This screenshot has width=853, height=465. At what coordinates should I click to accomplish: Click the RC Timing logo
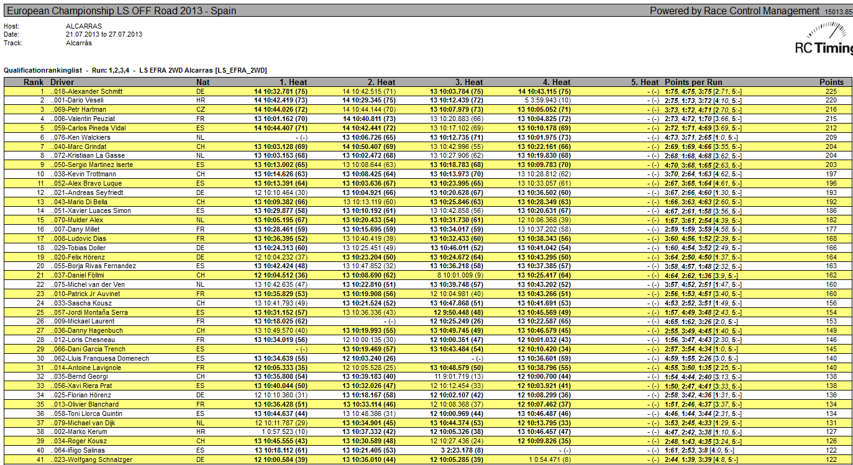[824, 38]
